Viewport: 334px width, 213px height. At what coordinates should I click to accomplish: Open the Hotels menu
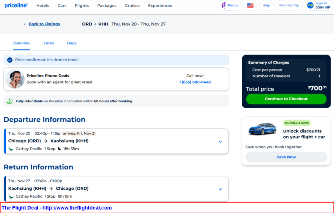(x=43, y=6)
